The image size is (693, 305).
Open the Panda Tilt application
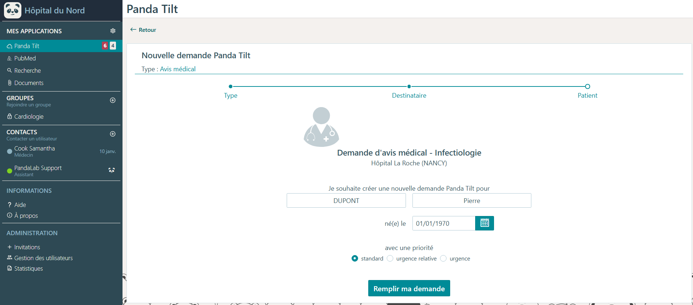61,46
